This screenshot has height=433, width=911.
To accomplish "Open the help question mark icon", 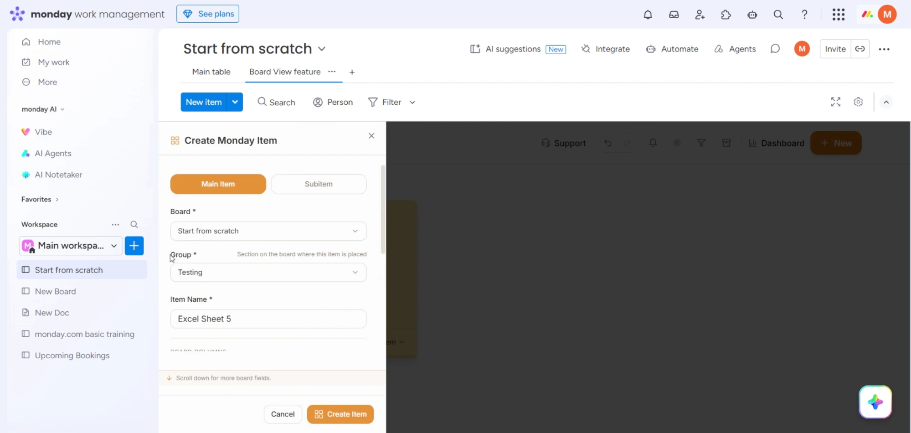I will pyautogui.click(x=804, y=15).
